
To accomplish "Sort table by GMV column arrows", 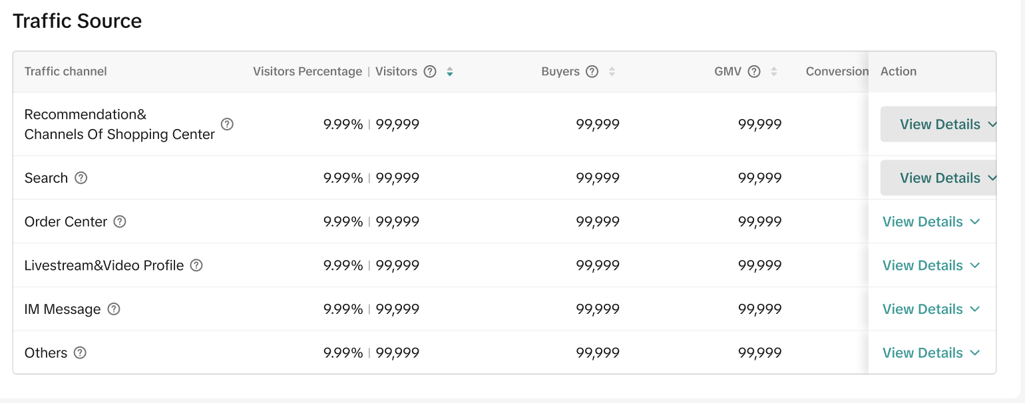I will click(x=773, y=72).
